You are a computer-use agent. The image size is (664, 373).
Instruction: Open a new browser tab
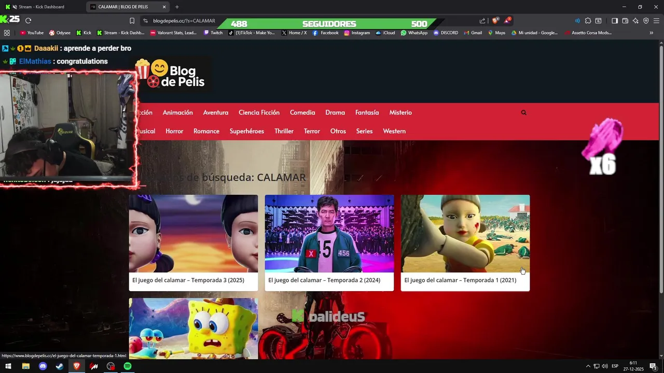[x=177, y=7]
